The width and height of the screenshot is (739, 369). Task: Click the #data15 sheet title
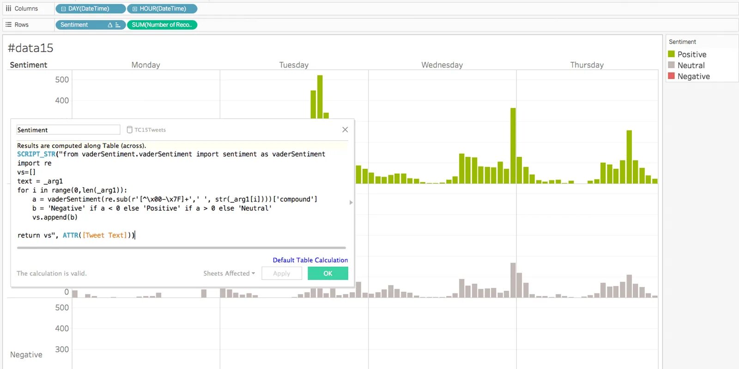tap(30, 48)
